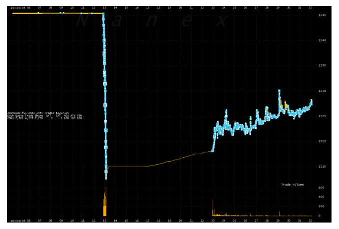Click the 600 volume axis label
Image resolution: width=339 pixels, height=229 pixels.
click(x=321, y=188)
